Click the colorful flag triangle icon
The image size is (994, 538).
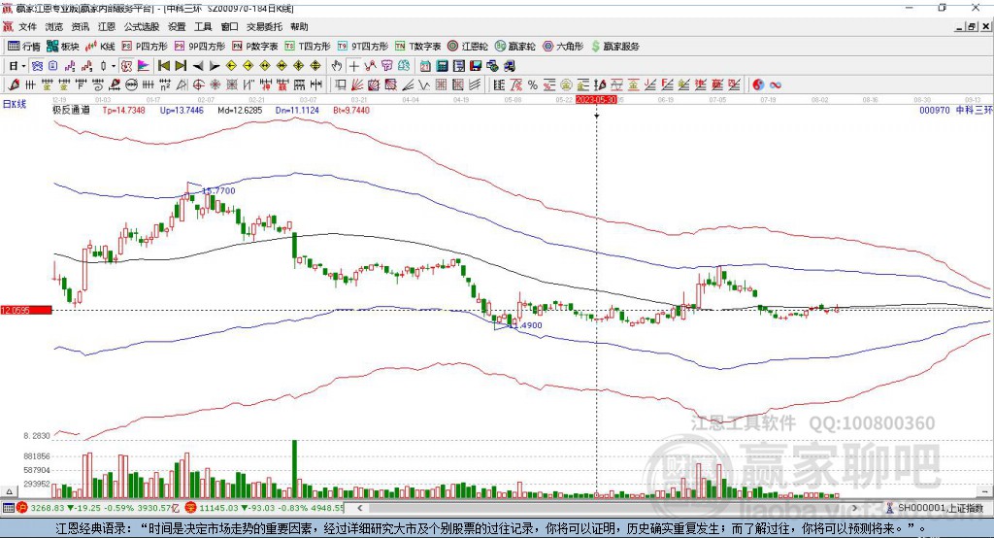(x=144, y=66)
